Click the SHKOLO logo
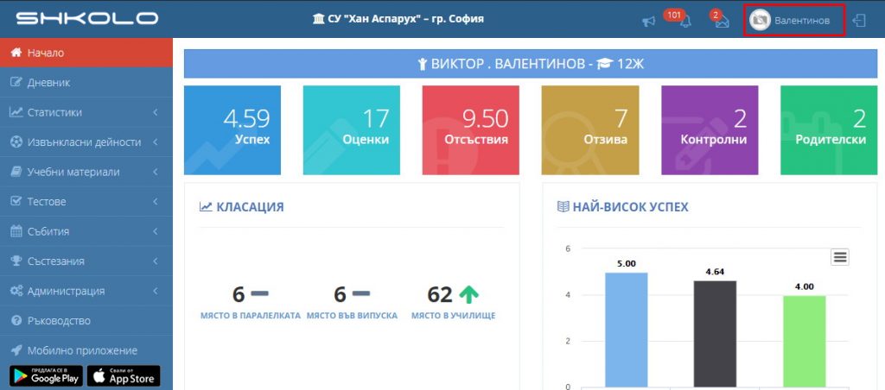 (x=87, y=19)
